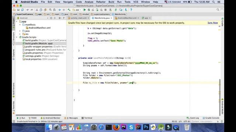The height and width of the screenshot is (132, 236).
Task: Close the MainActivity.java tab
Action: [111, 18]
